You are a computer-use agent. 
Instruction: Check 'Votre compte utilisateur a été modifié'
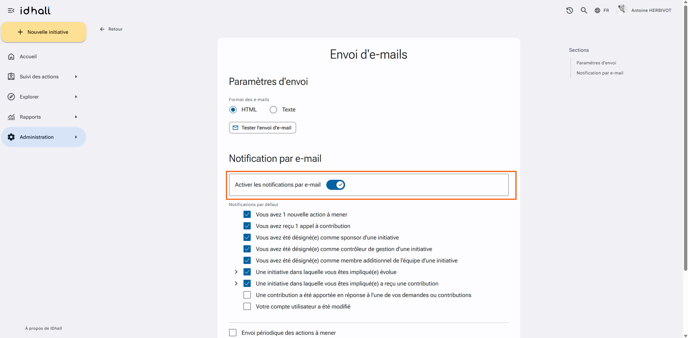(247, 307)
